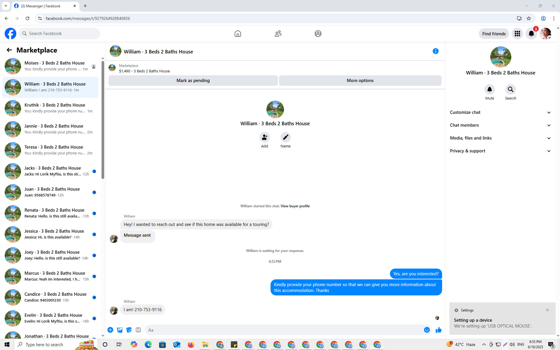This screenshot has width=560, height=350.
Task: Open Outlook from the taskbar
Action: point(177,344)
